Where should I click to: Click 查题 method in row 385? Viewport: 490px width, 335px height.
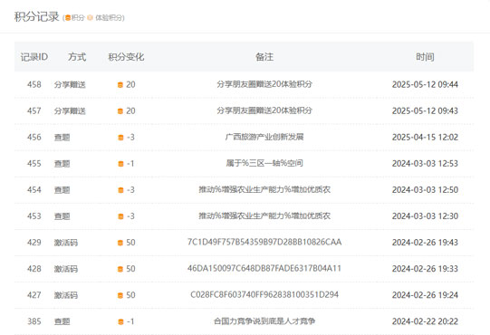tap(62, 321)
